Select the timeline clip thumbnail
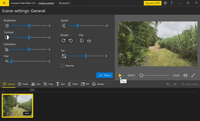The width and height of the screenshot is (200, 121). pyautogui.click(x=17, y=106)
